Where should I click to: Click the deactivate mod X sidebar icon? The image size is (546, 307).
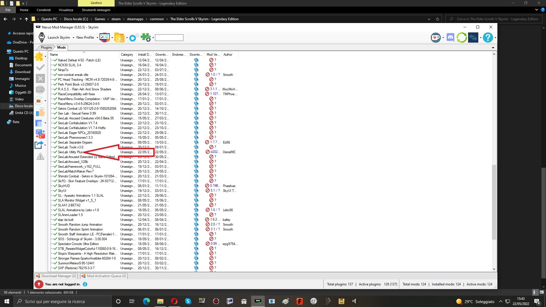(x=40, y=78)
